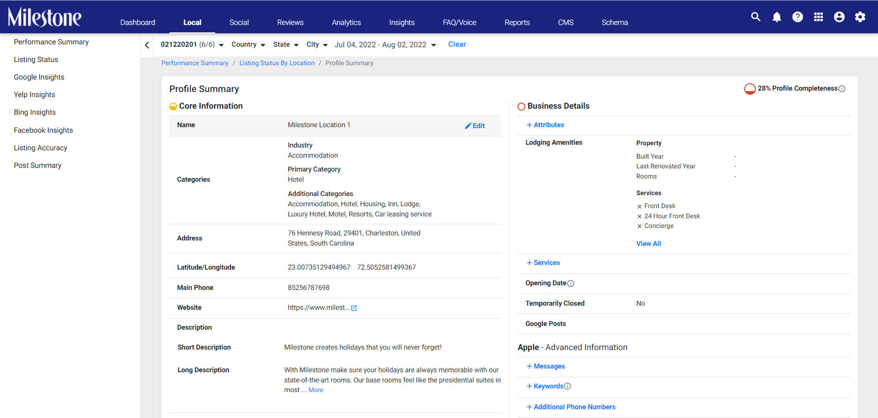
Task: Open the Country filter dropdown
Action: [x=249, y=44]
